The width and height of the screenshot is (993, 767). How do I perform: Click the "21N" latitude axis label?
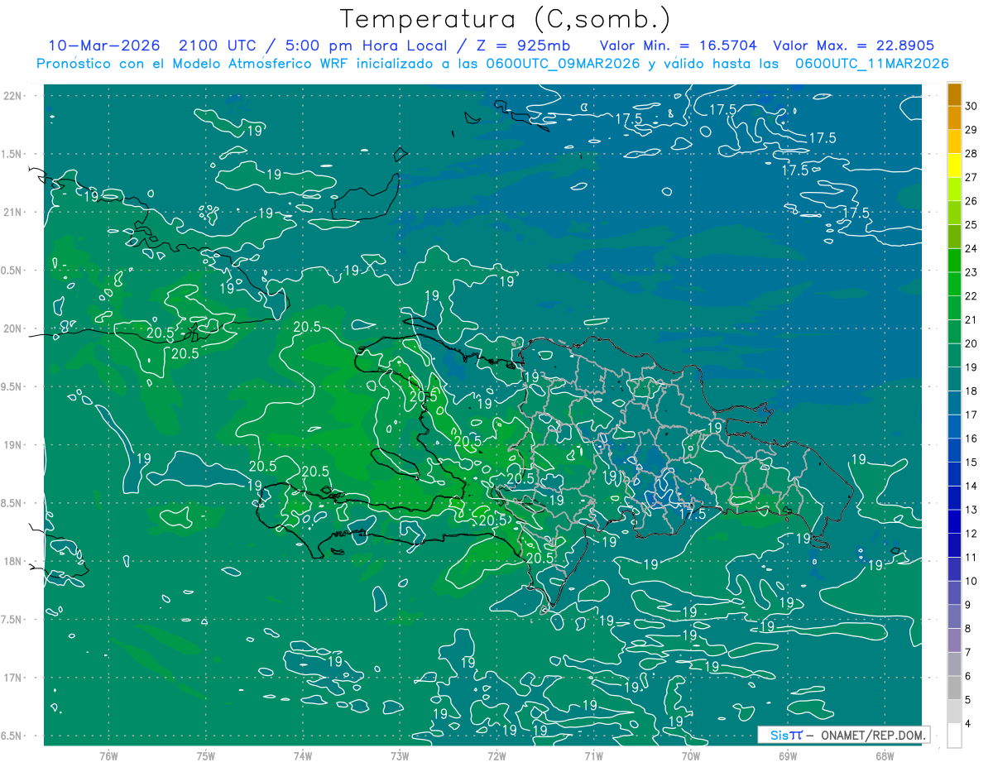coord(13,212)
